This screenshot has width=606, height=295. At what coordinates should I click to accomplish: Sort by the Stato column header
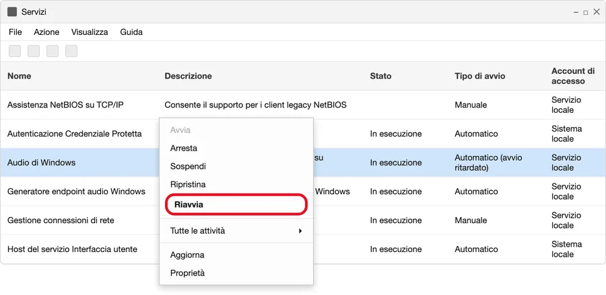click(380, 76)
